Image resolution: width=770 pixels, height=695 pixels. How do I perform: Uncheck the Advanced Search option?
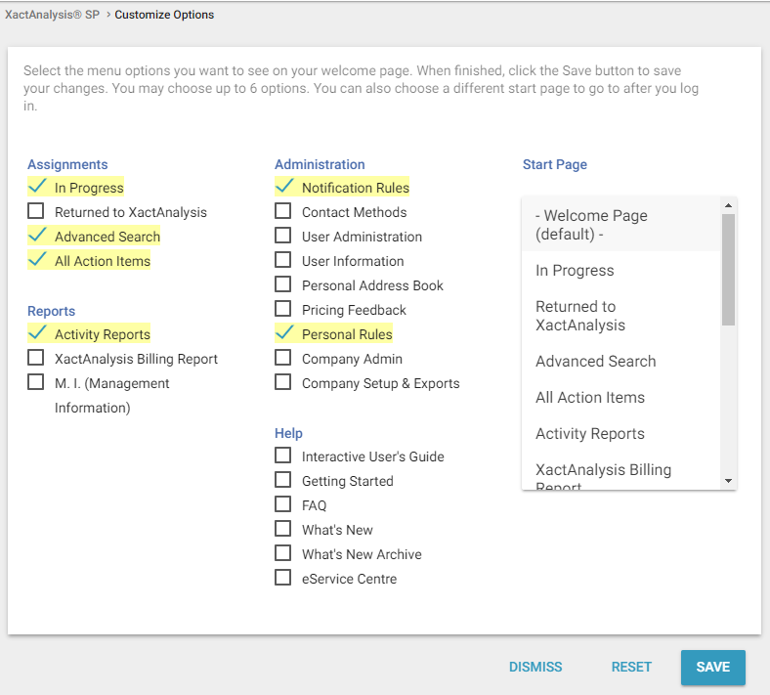click(37, 236)
